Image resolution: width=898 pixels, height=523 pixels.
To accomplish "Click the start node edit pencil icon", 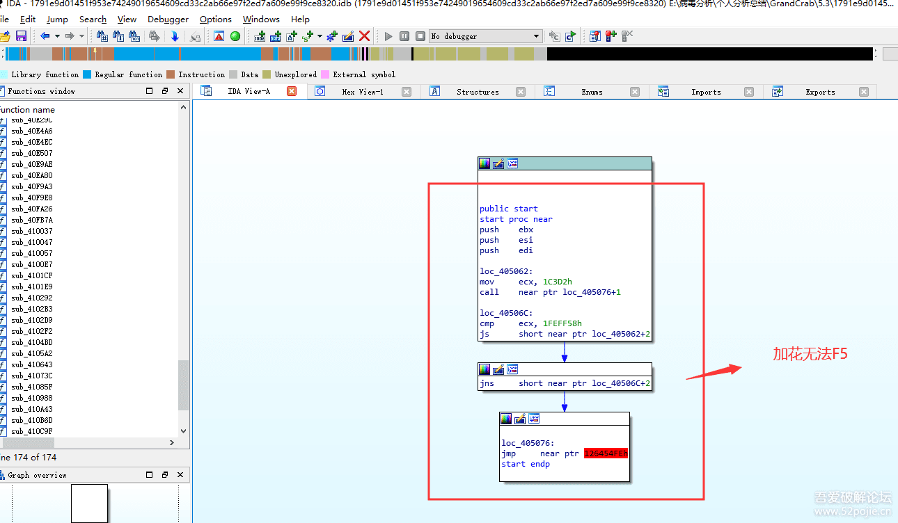I will (x=498, y=163).
